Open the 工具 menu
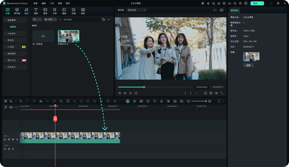289x167 pixels. pos(52,3)
